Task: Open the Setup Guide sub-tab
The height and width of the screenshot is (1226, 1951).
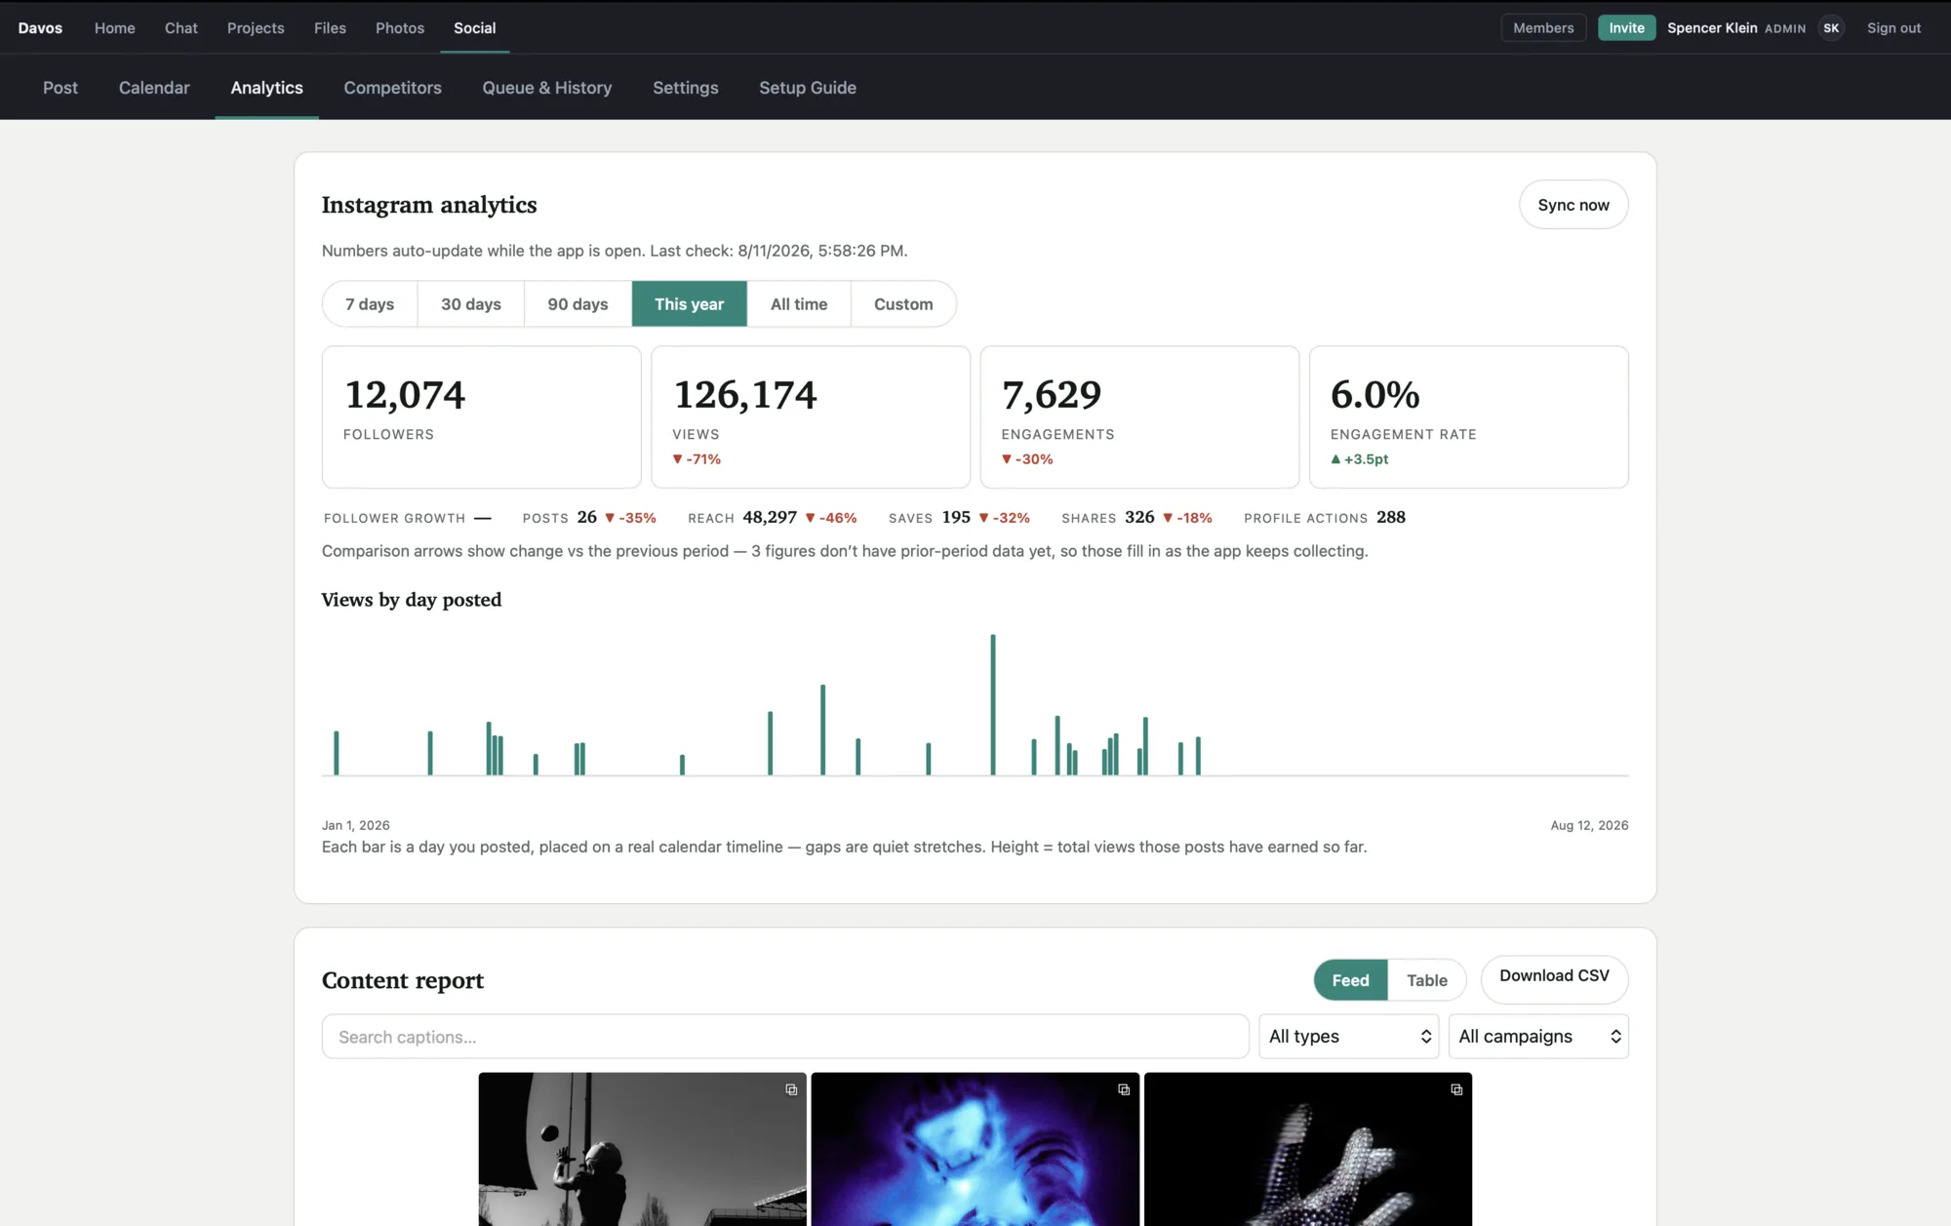Action: (x=808, y=88)
